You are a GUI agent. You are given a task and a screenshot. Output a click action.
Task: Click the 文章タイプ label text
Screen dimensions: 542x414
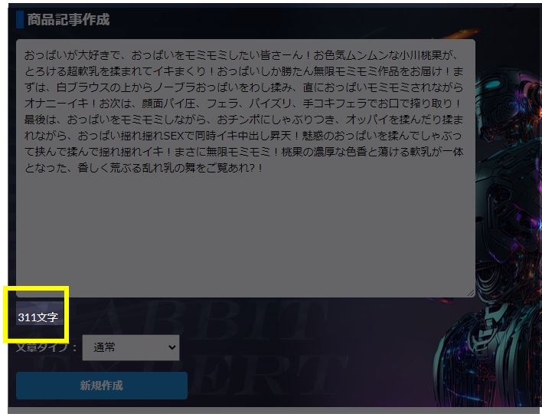(x=46, y=347)
